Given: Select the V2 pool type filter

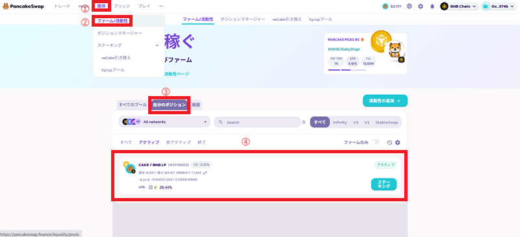Looking at the screenshot, I should point(367,122).
